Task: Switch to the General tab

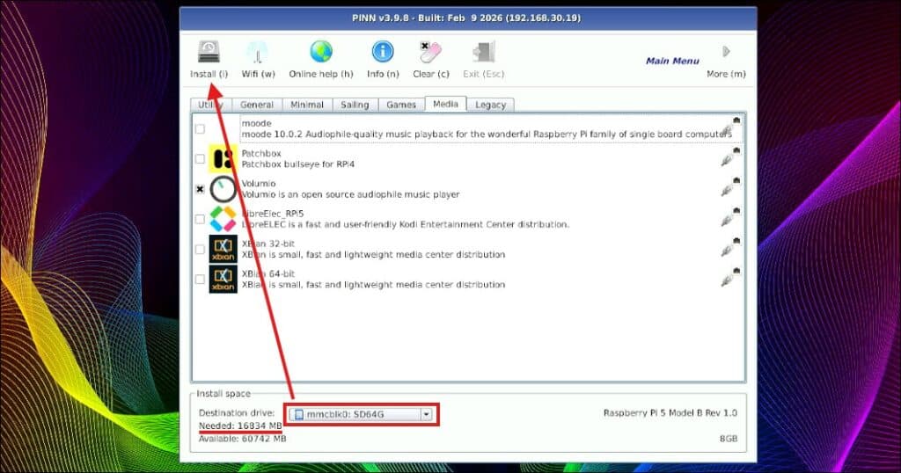Action: pyautogui.click(x=257, y=105)
